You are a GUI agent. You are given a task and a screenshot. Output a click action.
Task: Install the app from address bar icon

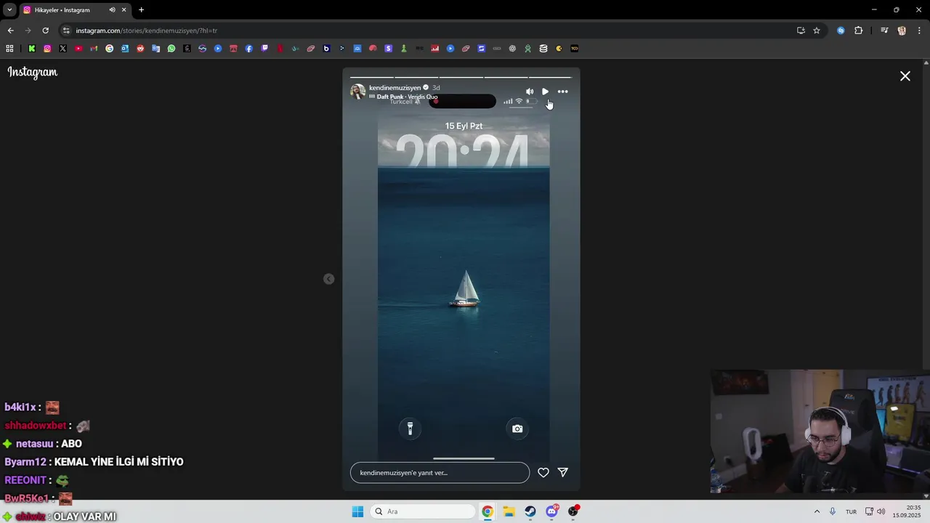coord(801,31)
